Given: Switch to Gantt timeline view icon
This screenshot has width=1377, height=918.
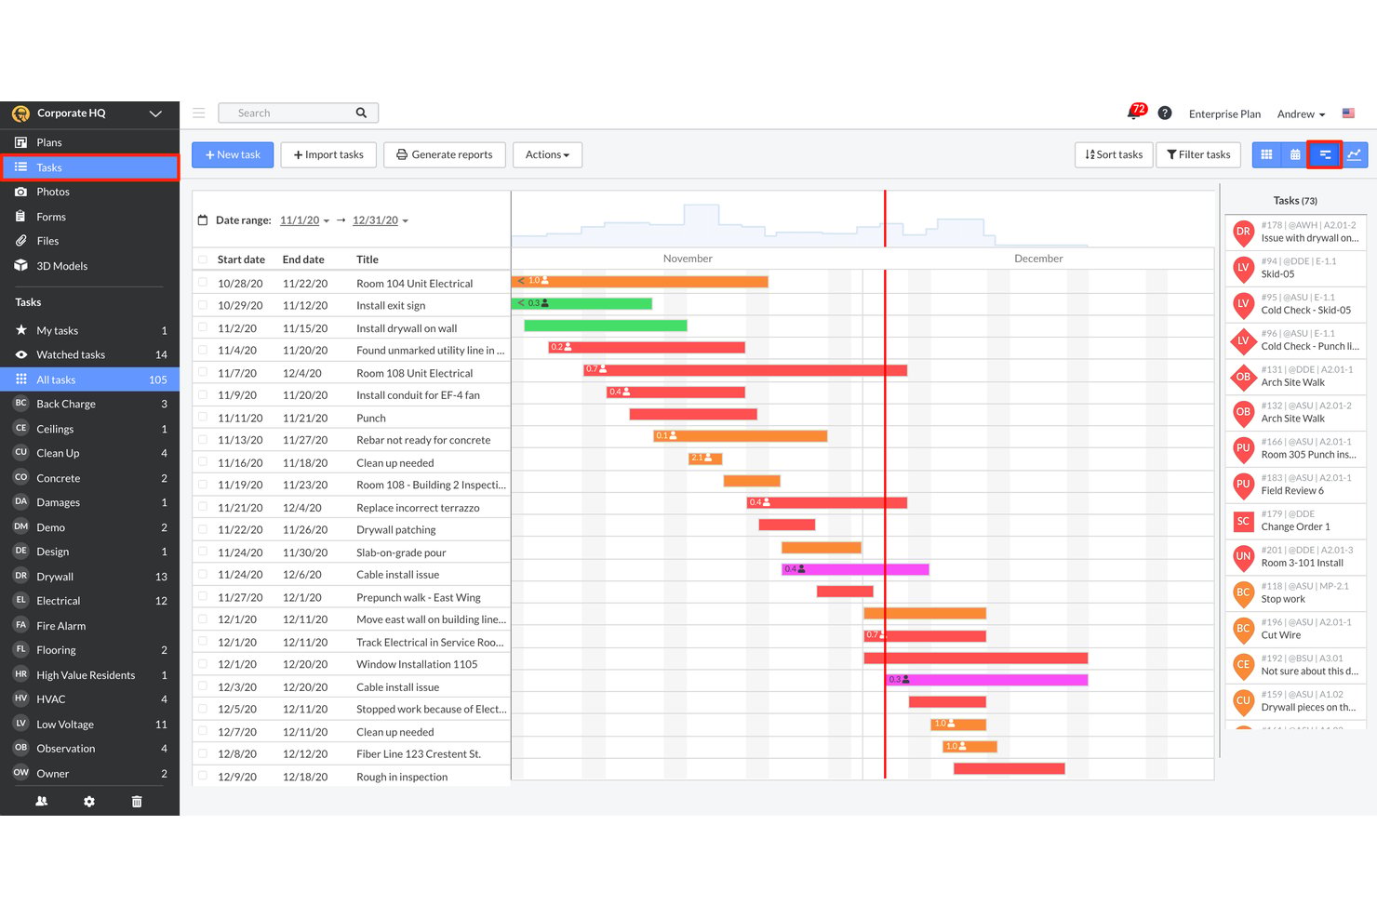Looking at the screenshot, I should pos(1325,154).
